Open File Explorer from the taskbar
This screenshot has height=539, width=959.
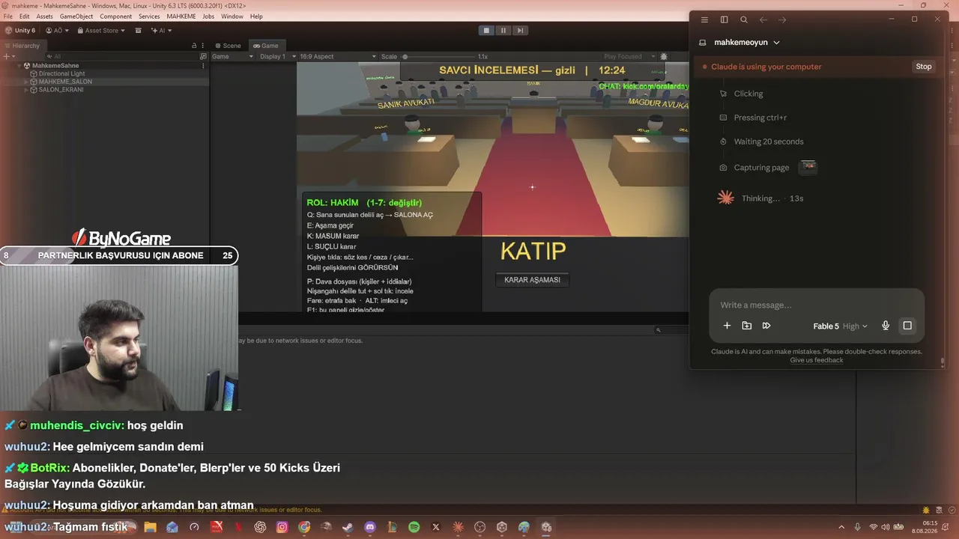(150, 527)
